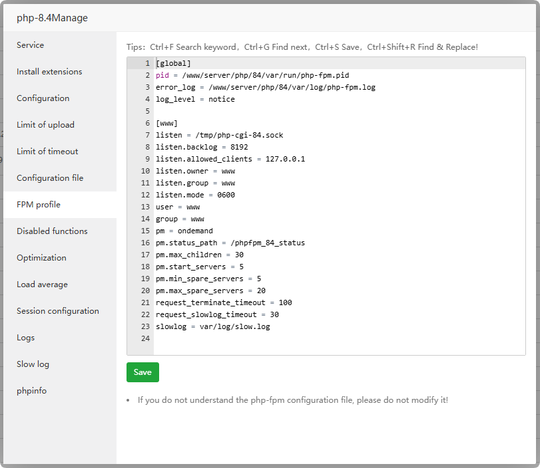Screen dimensions: 540x468
Task: Click line number 1 in editor gutter
Action: click(x=146, y=64)
